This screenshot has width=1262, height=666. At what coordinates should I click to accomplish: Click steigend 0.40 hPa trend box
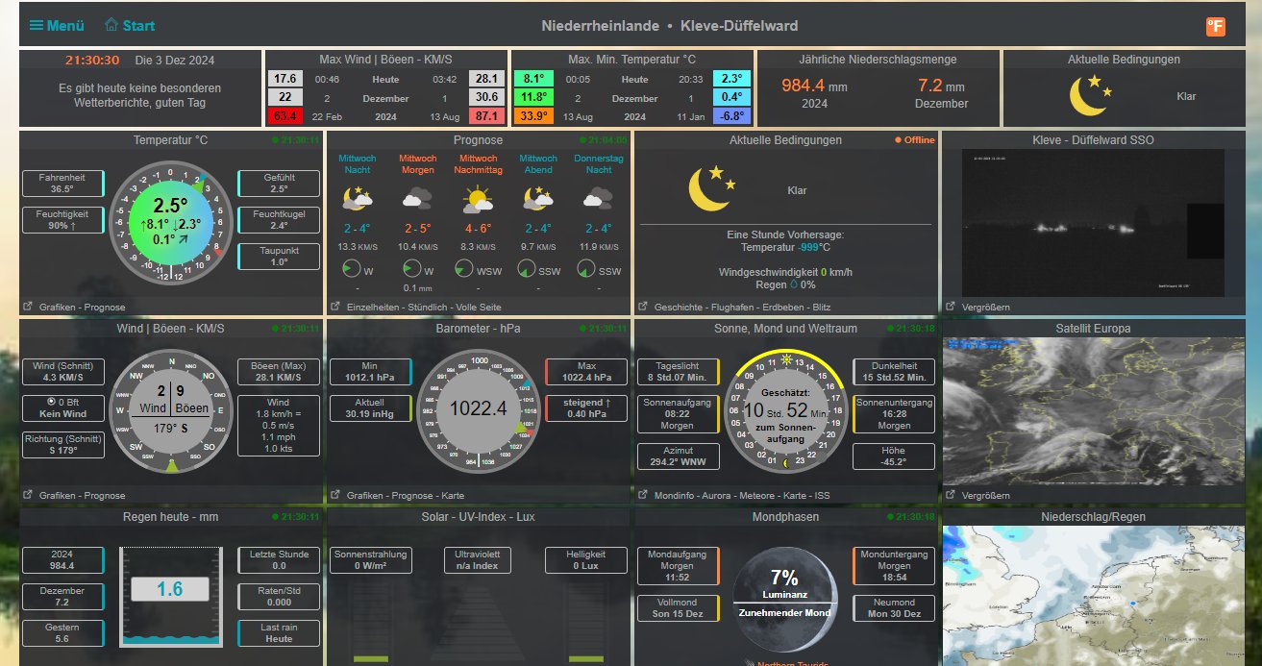tap(586, 408)
